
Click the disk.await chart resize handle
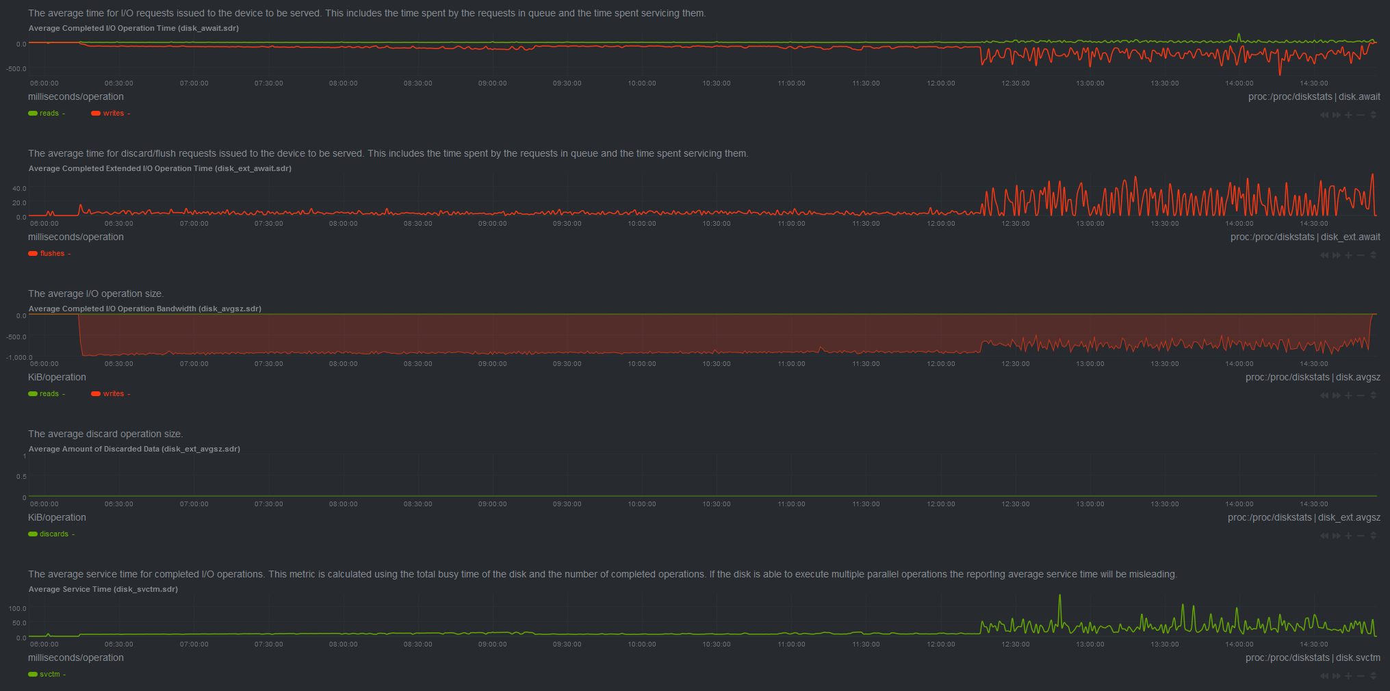coord(1373,115)
